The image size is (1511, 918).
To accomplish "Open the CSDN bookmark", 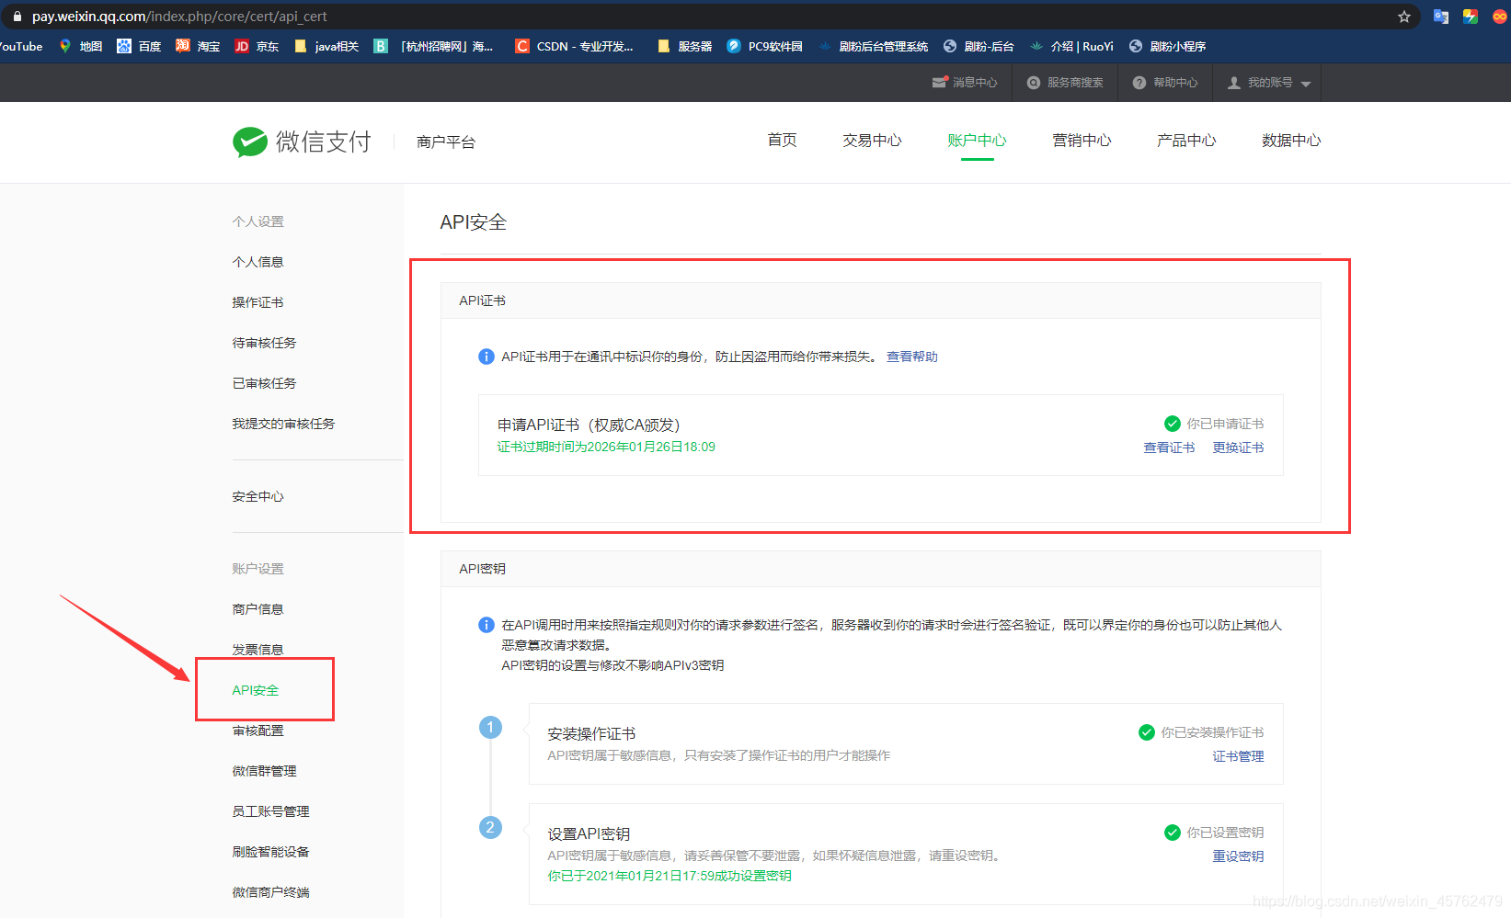I will click(575, 46).
